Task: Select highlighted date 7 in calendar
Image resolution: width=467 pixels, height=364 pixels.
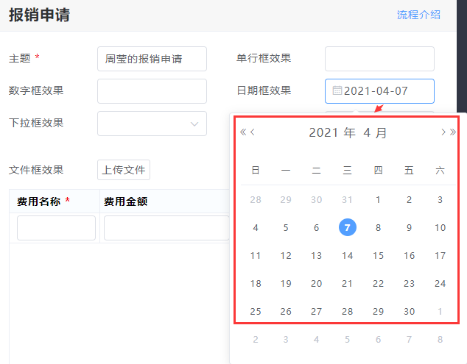Action: (x=348, y=228)
